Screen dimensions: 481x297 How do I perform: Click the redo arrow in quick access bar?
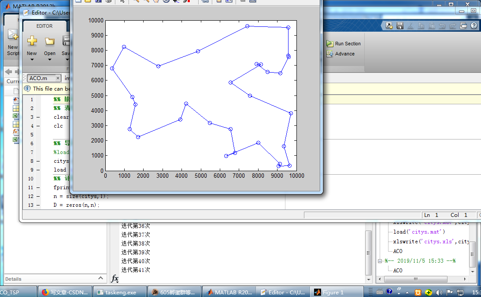[x=453, y=26]
